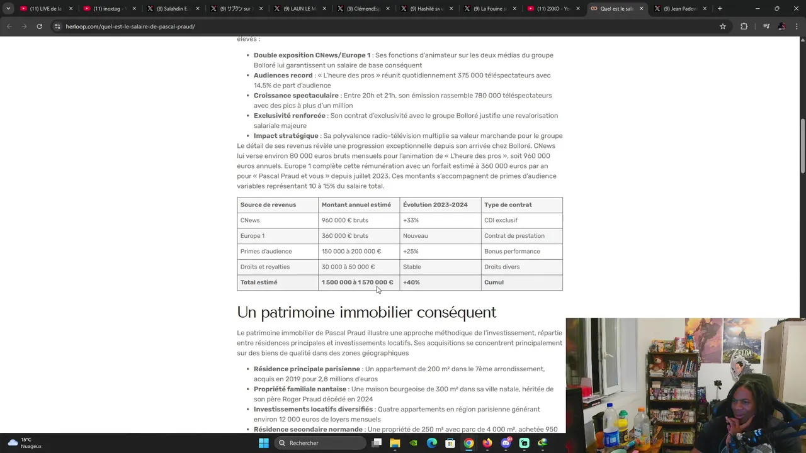Click the address bar URL herloop.com
806x453 pixels.
[x=130, y=26]
